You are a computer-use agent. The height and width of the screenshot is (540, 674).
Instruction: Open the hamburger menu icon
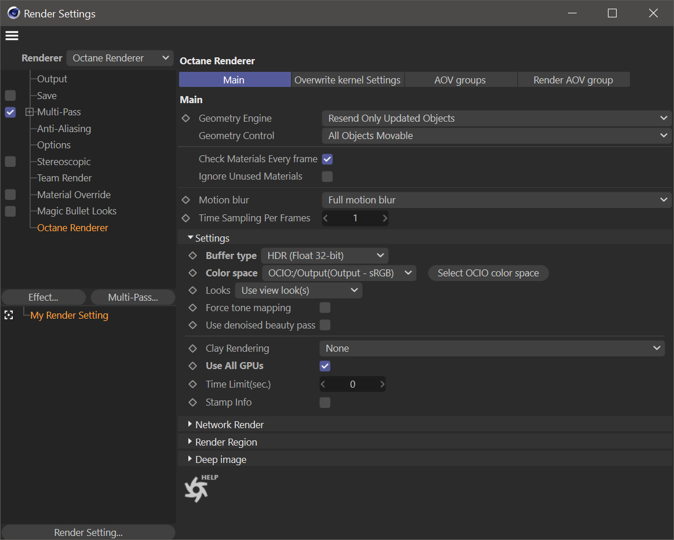point(12,36)
